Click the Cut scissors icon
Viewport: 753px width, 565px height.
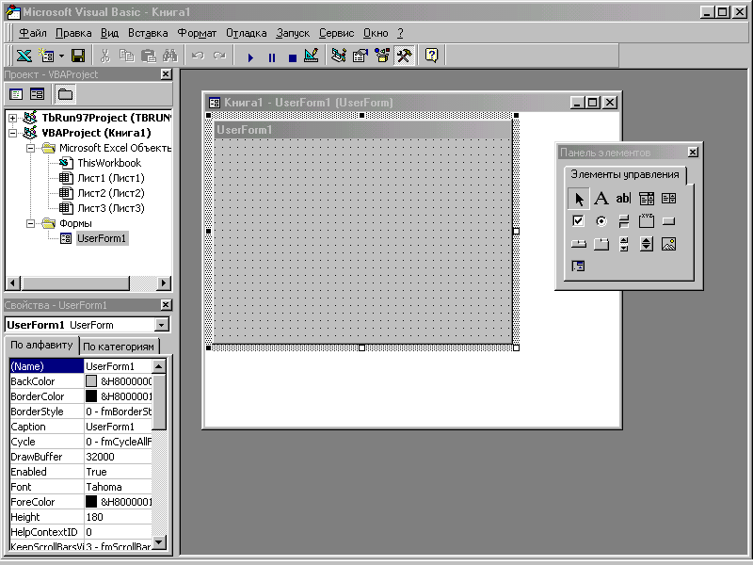[105, 56]
